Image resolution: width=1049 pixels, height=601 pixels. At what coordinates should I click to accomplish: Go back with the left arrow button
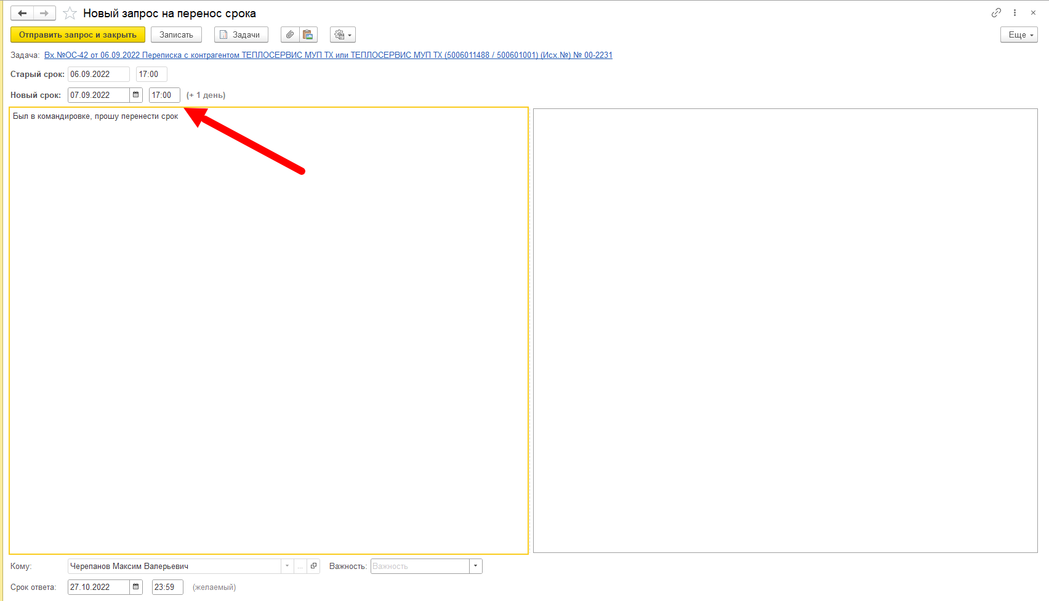point(22,13)
